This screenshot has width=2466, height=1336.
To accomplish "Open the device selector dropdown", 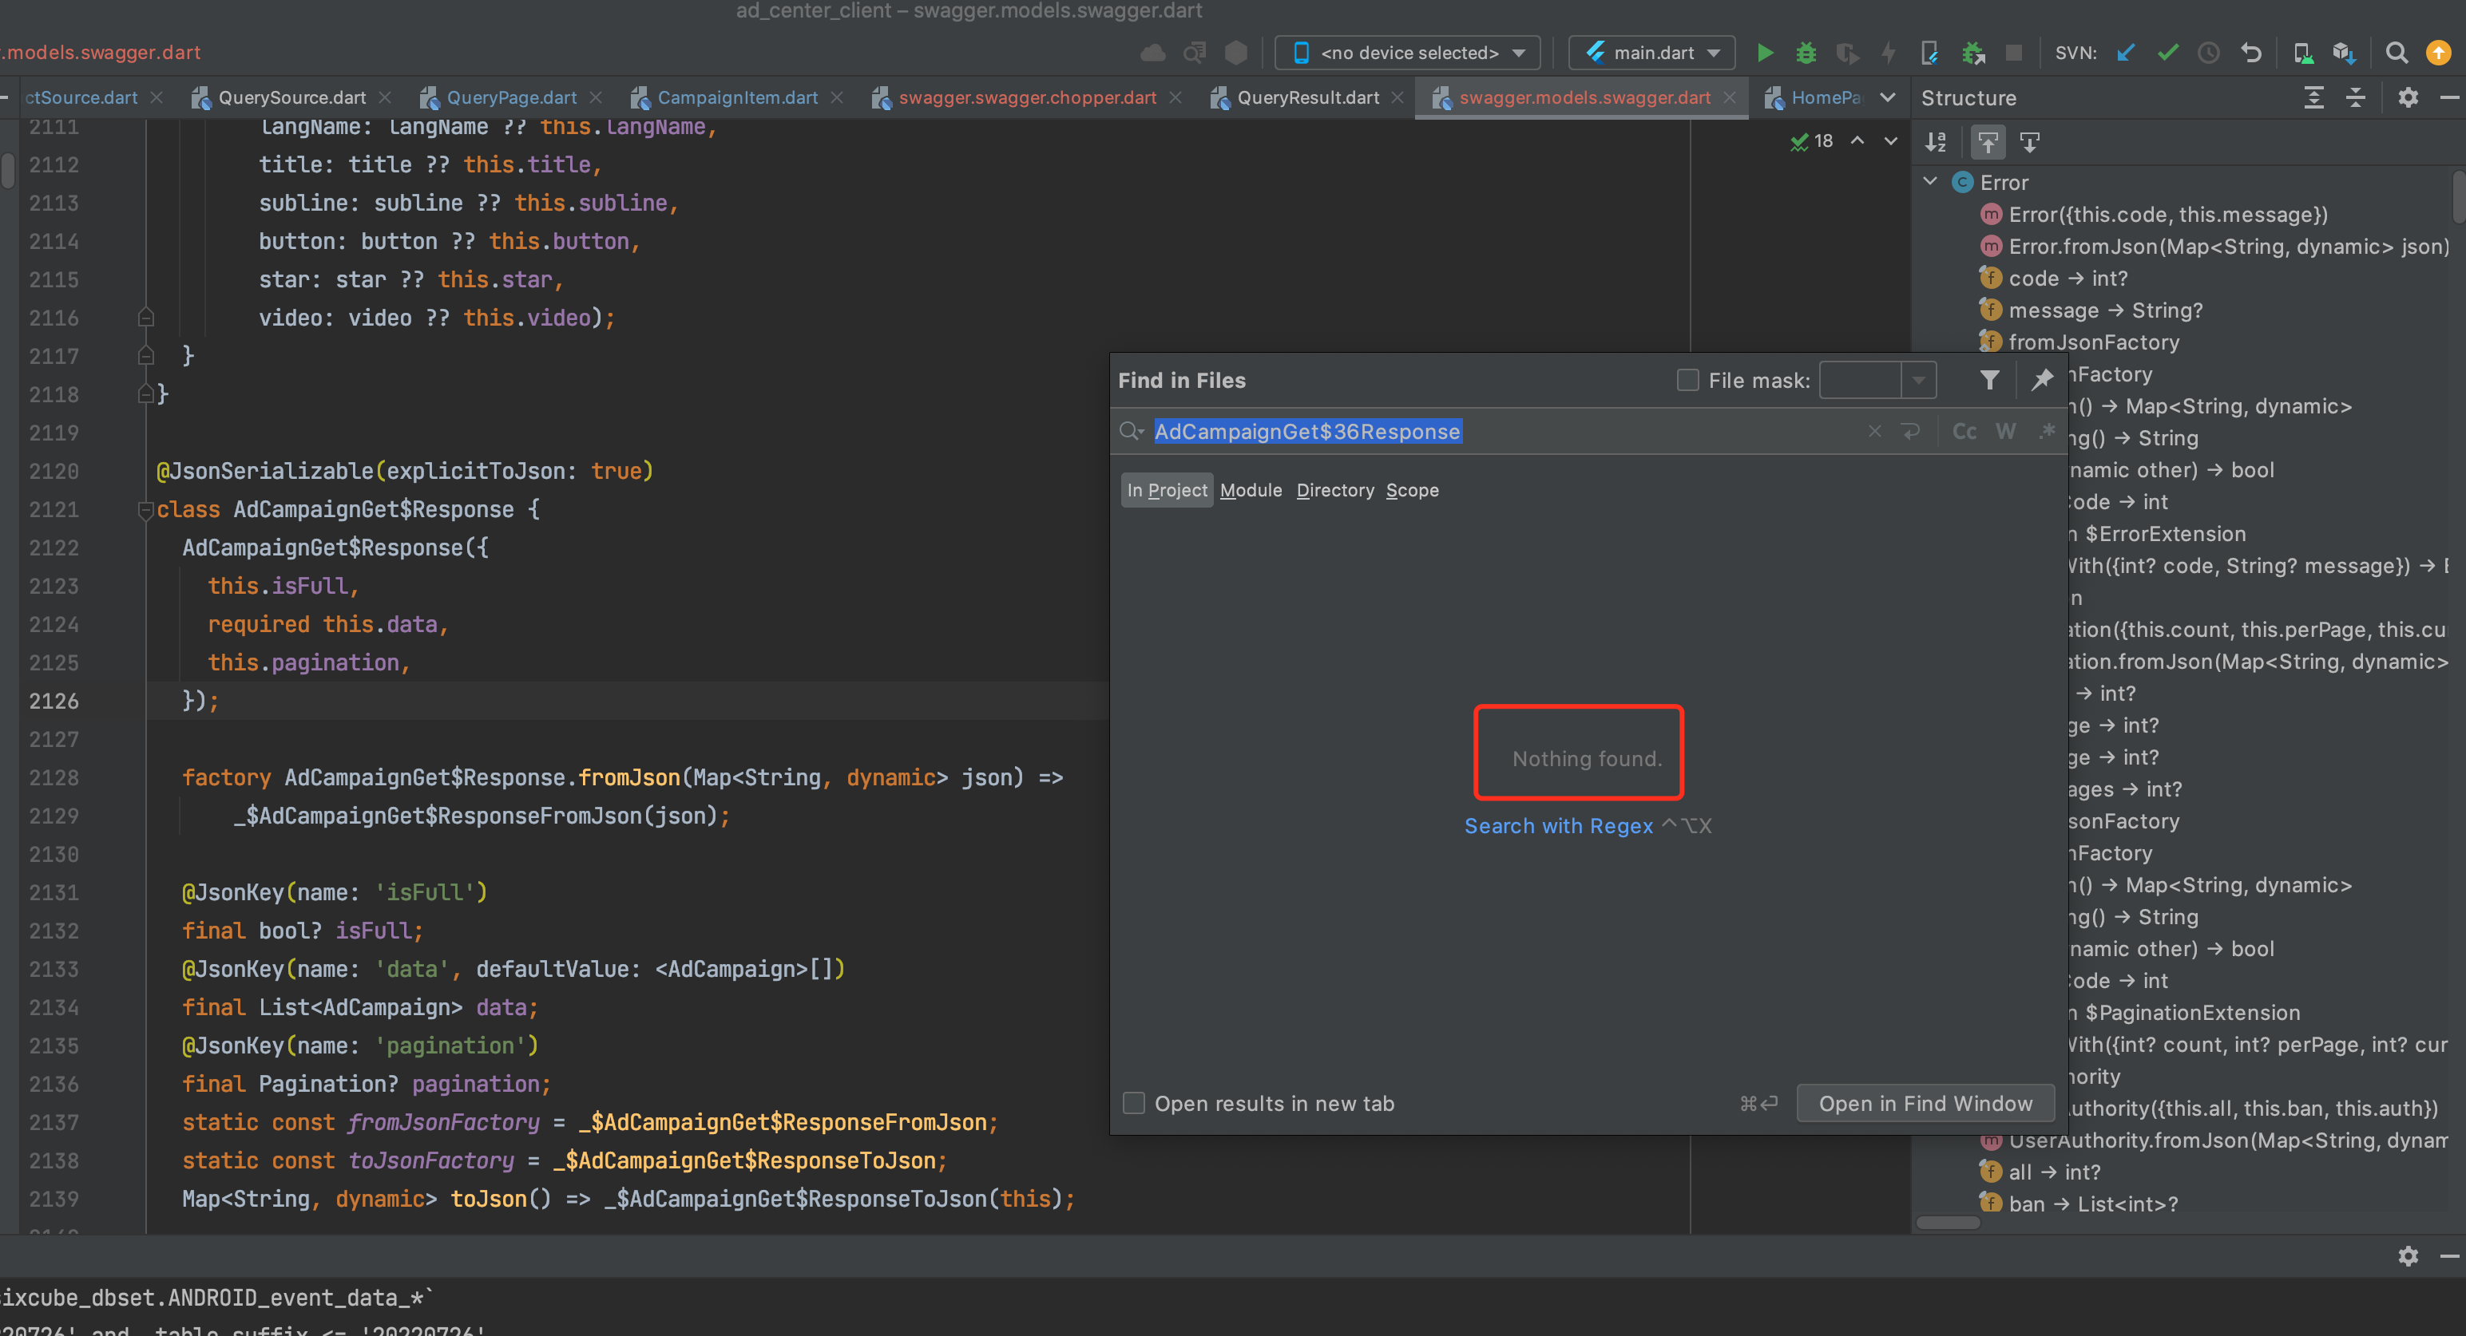I will 1518,53.
